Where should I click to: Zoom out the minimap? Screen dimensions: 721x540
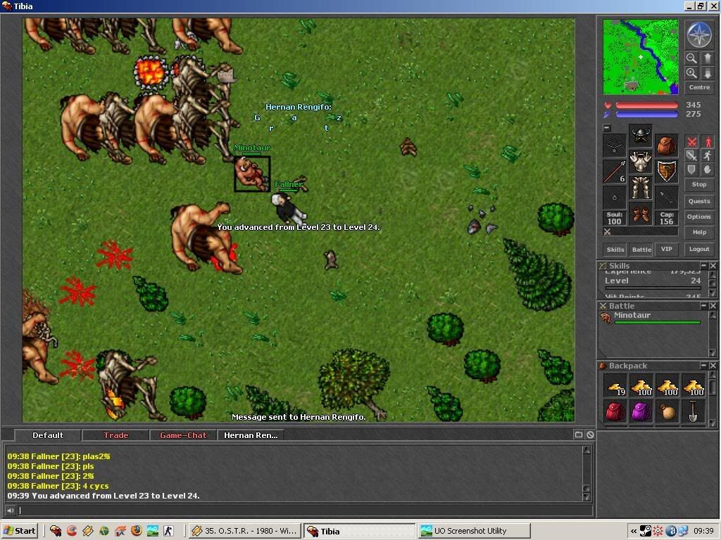691,58
